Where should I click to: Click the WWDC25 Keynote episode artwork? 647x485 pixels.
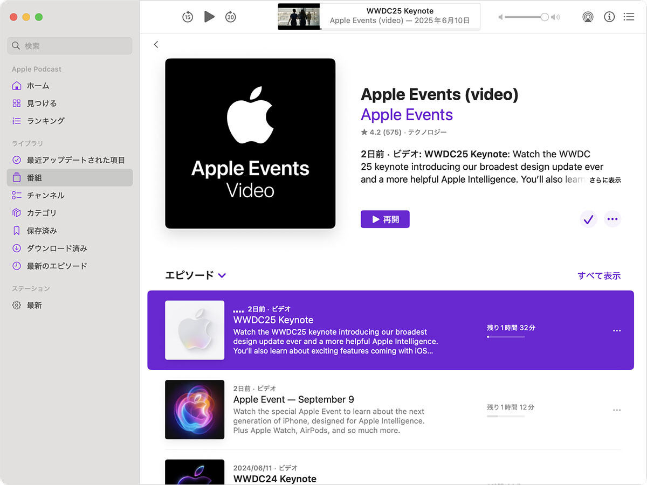tap(195, 330)
